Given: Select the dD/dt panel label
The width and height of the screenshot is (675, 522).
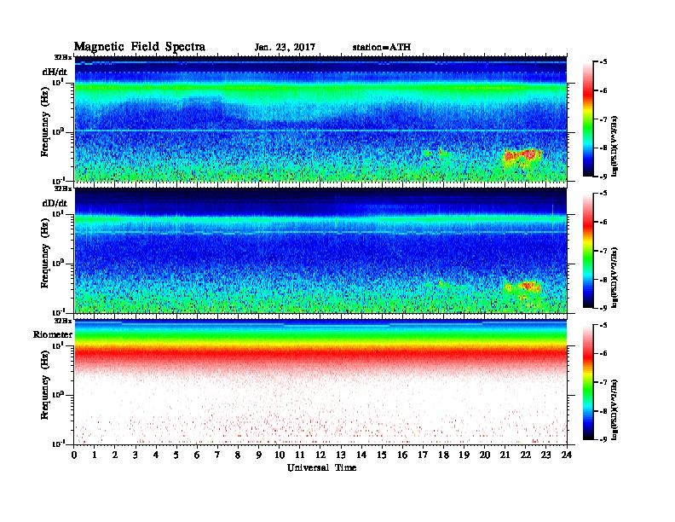Looking at the screenshot, I should pyautogui.click(x=55, y=203).
